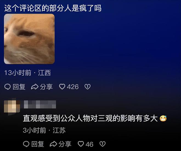Tap the share arrow icon under the Jiangsu comment
This screenshot has width=181, height=151.
[x=53, y=144]
